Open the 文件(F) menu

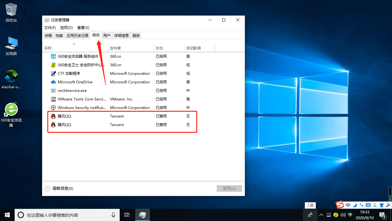[50, 28]
